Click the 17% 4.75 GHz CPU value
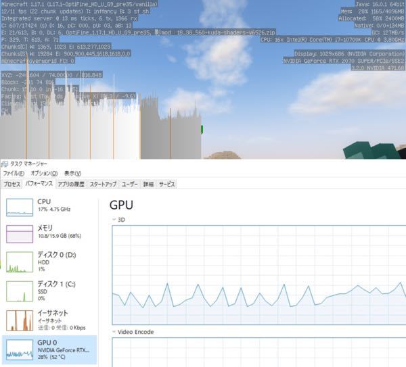Screen dimensions: 406x367 [x=54, y=209]
